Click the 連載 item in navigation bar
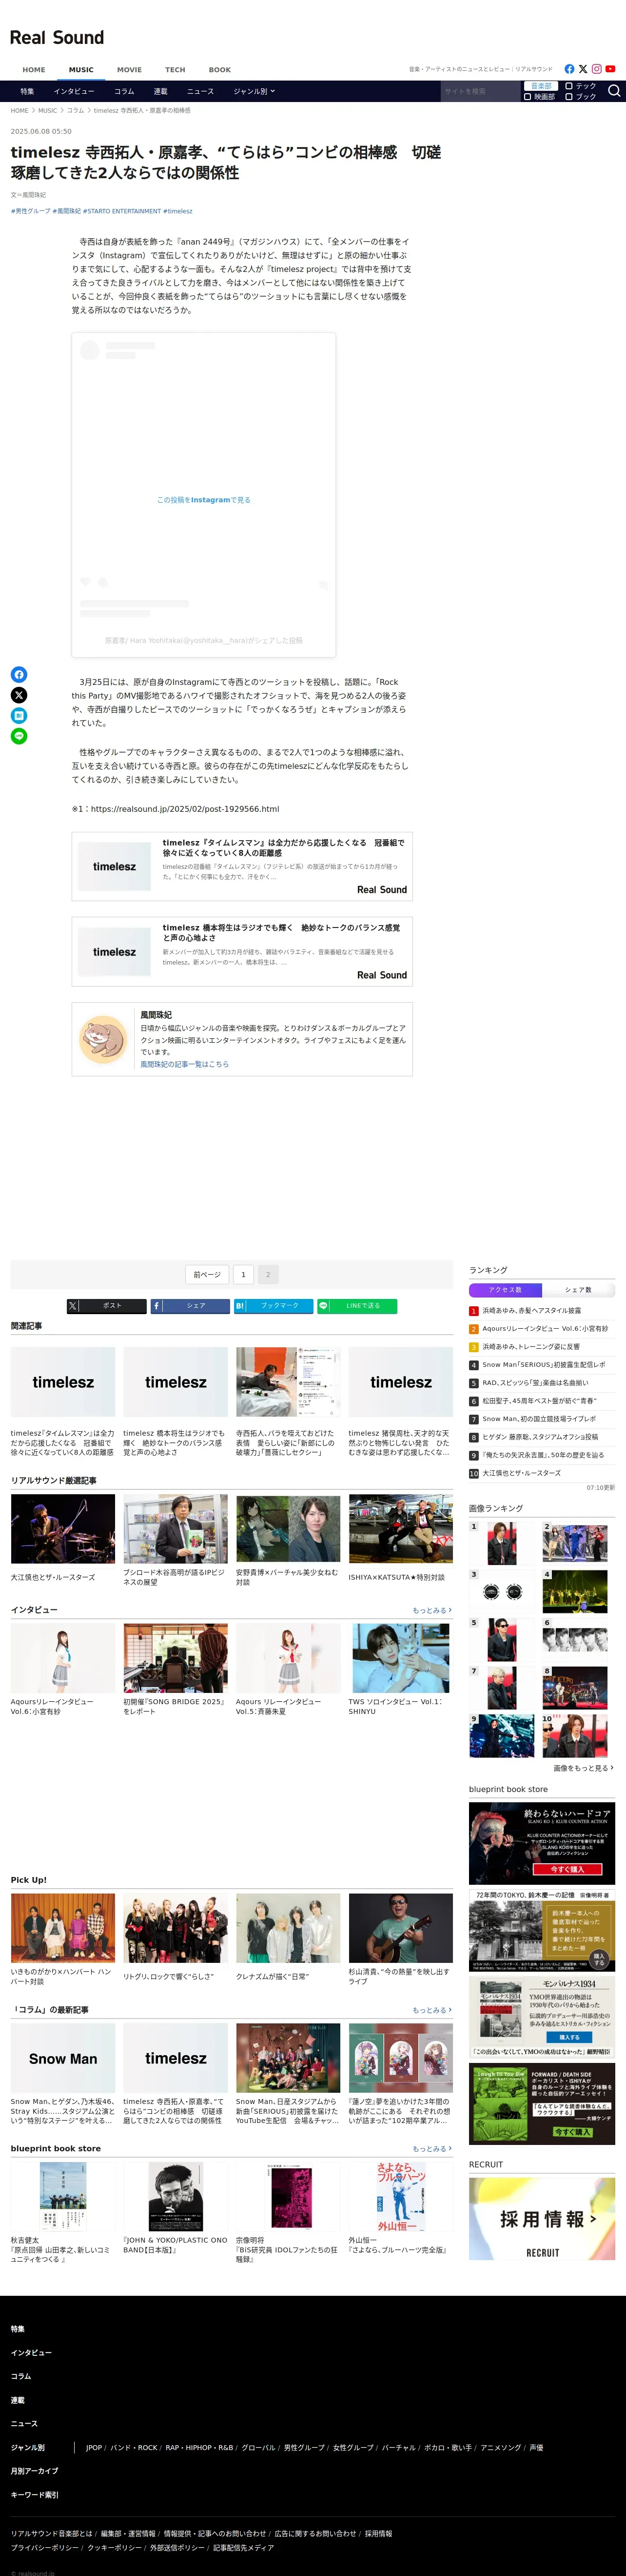Screen dimensions: 626x2576 (160, 91)
